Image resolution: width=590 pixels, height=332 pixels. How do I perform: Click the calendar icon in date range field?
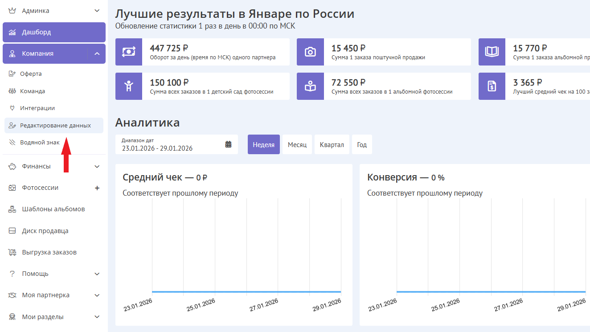(x=228, y=144)
